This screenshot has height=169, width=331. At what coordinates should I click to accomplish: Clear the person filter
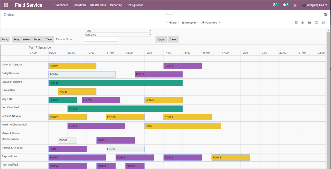[x=173, y=39]
